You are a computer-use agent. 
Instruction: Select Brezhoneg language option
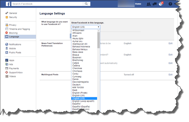(84, 60)
